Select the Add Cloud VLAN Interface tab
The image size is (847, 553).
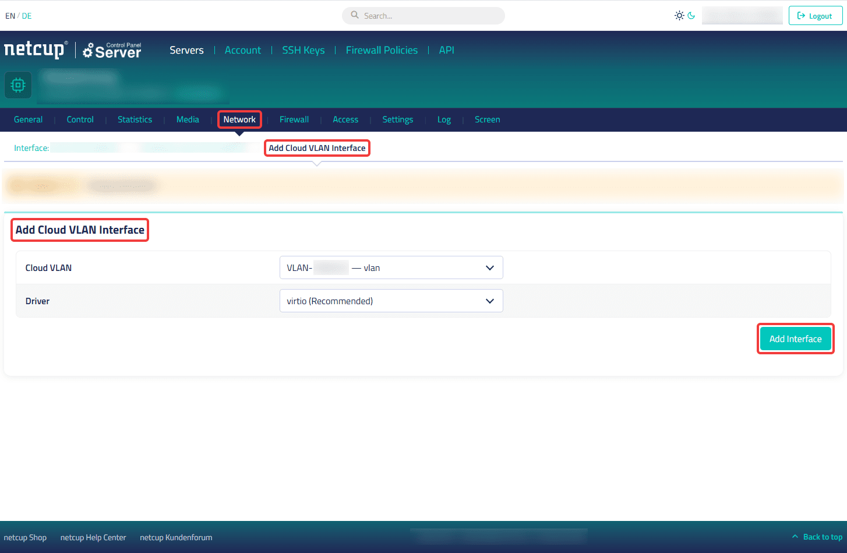click(x=317, y=148)
